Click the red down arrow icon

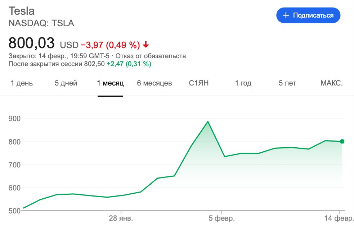coord(146,45)
